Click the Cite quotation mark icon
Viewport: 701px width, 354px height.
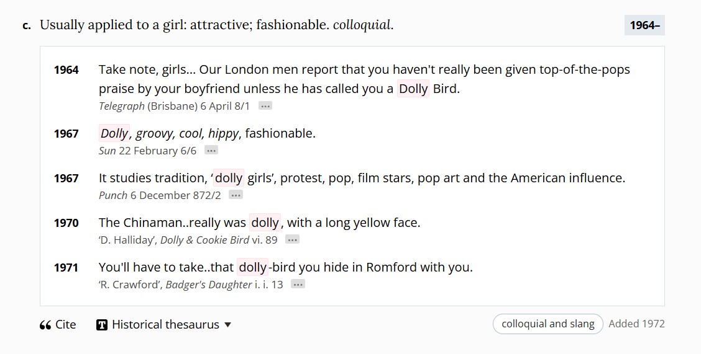point(45,325)
